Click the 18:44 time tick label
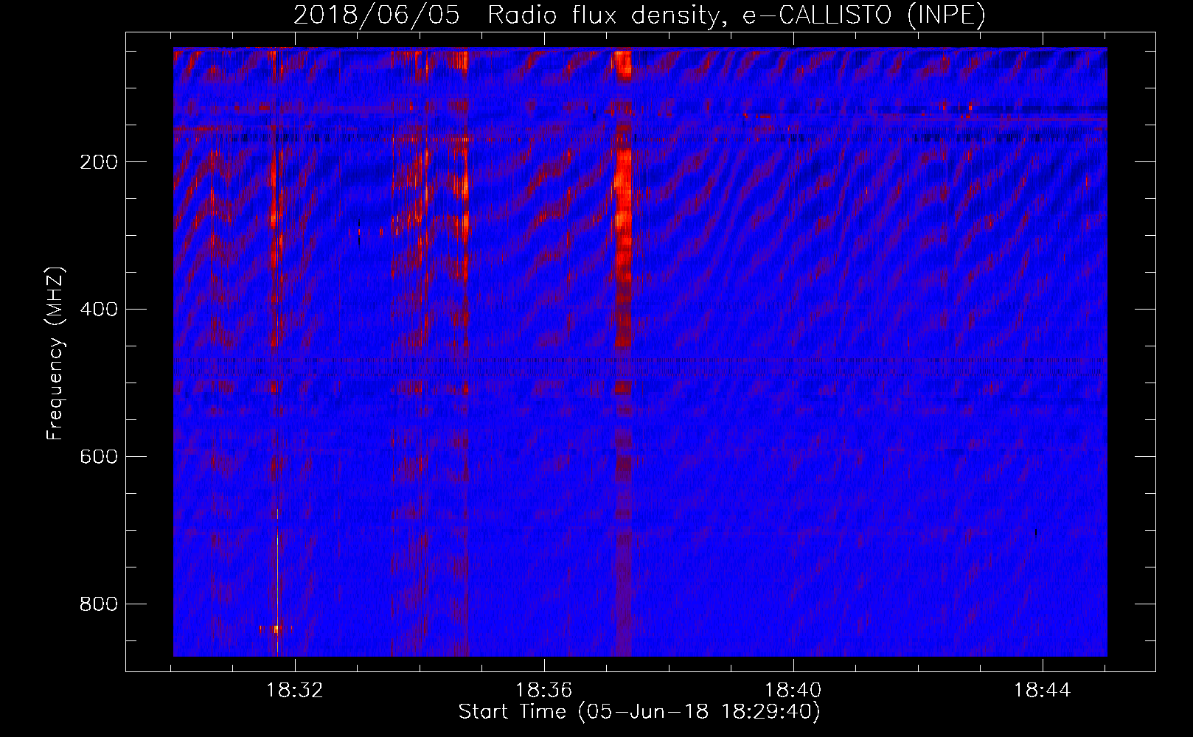The width and height of the screenshot is (1193, 737). [x=1043, y=691]
